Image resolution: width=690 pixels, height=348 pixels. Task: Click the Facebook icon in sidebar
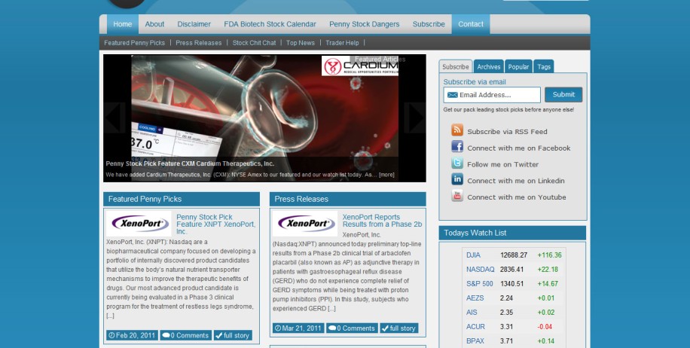pyautogui.click(x=456, y=146)
